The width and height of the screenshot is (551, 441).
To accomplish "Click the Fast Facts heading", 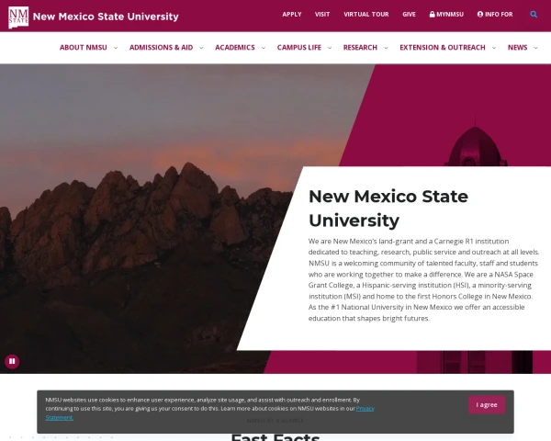I will point(275,437).
